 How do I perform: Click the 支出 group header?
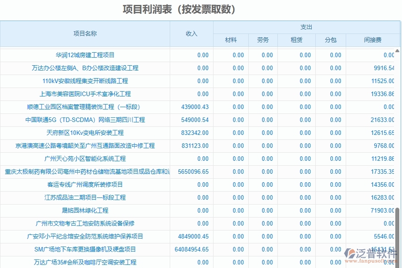pyautogui.click(x=305, y=27)
